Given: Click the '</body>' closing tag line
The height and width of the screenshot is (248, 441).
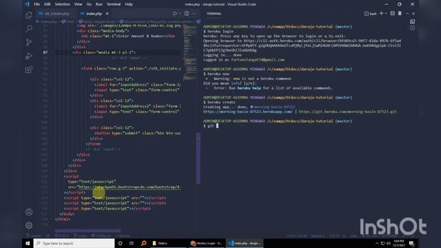Looking at the screenshot, I should click(x=67, y=214).
